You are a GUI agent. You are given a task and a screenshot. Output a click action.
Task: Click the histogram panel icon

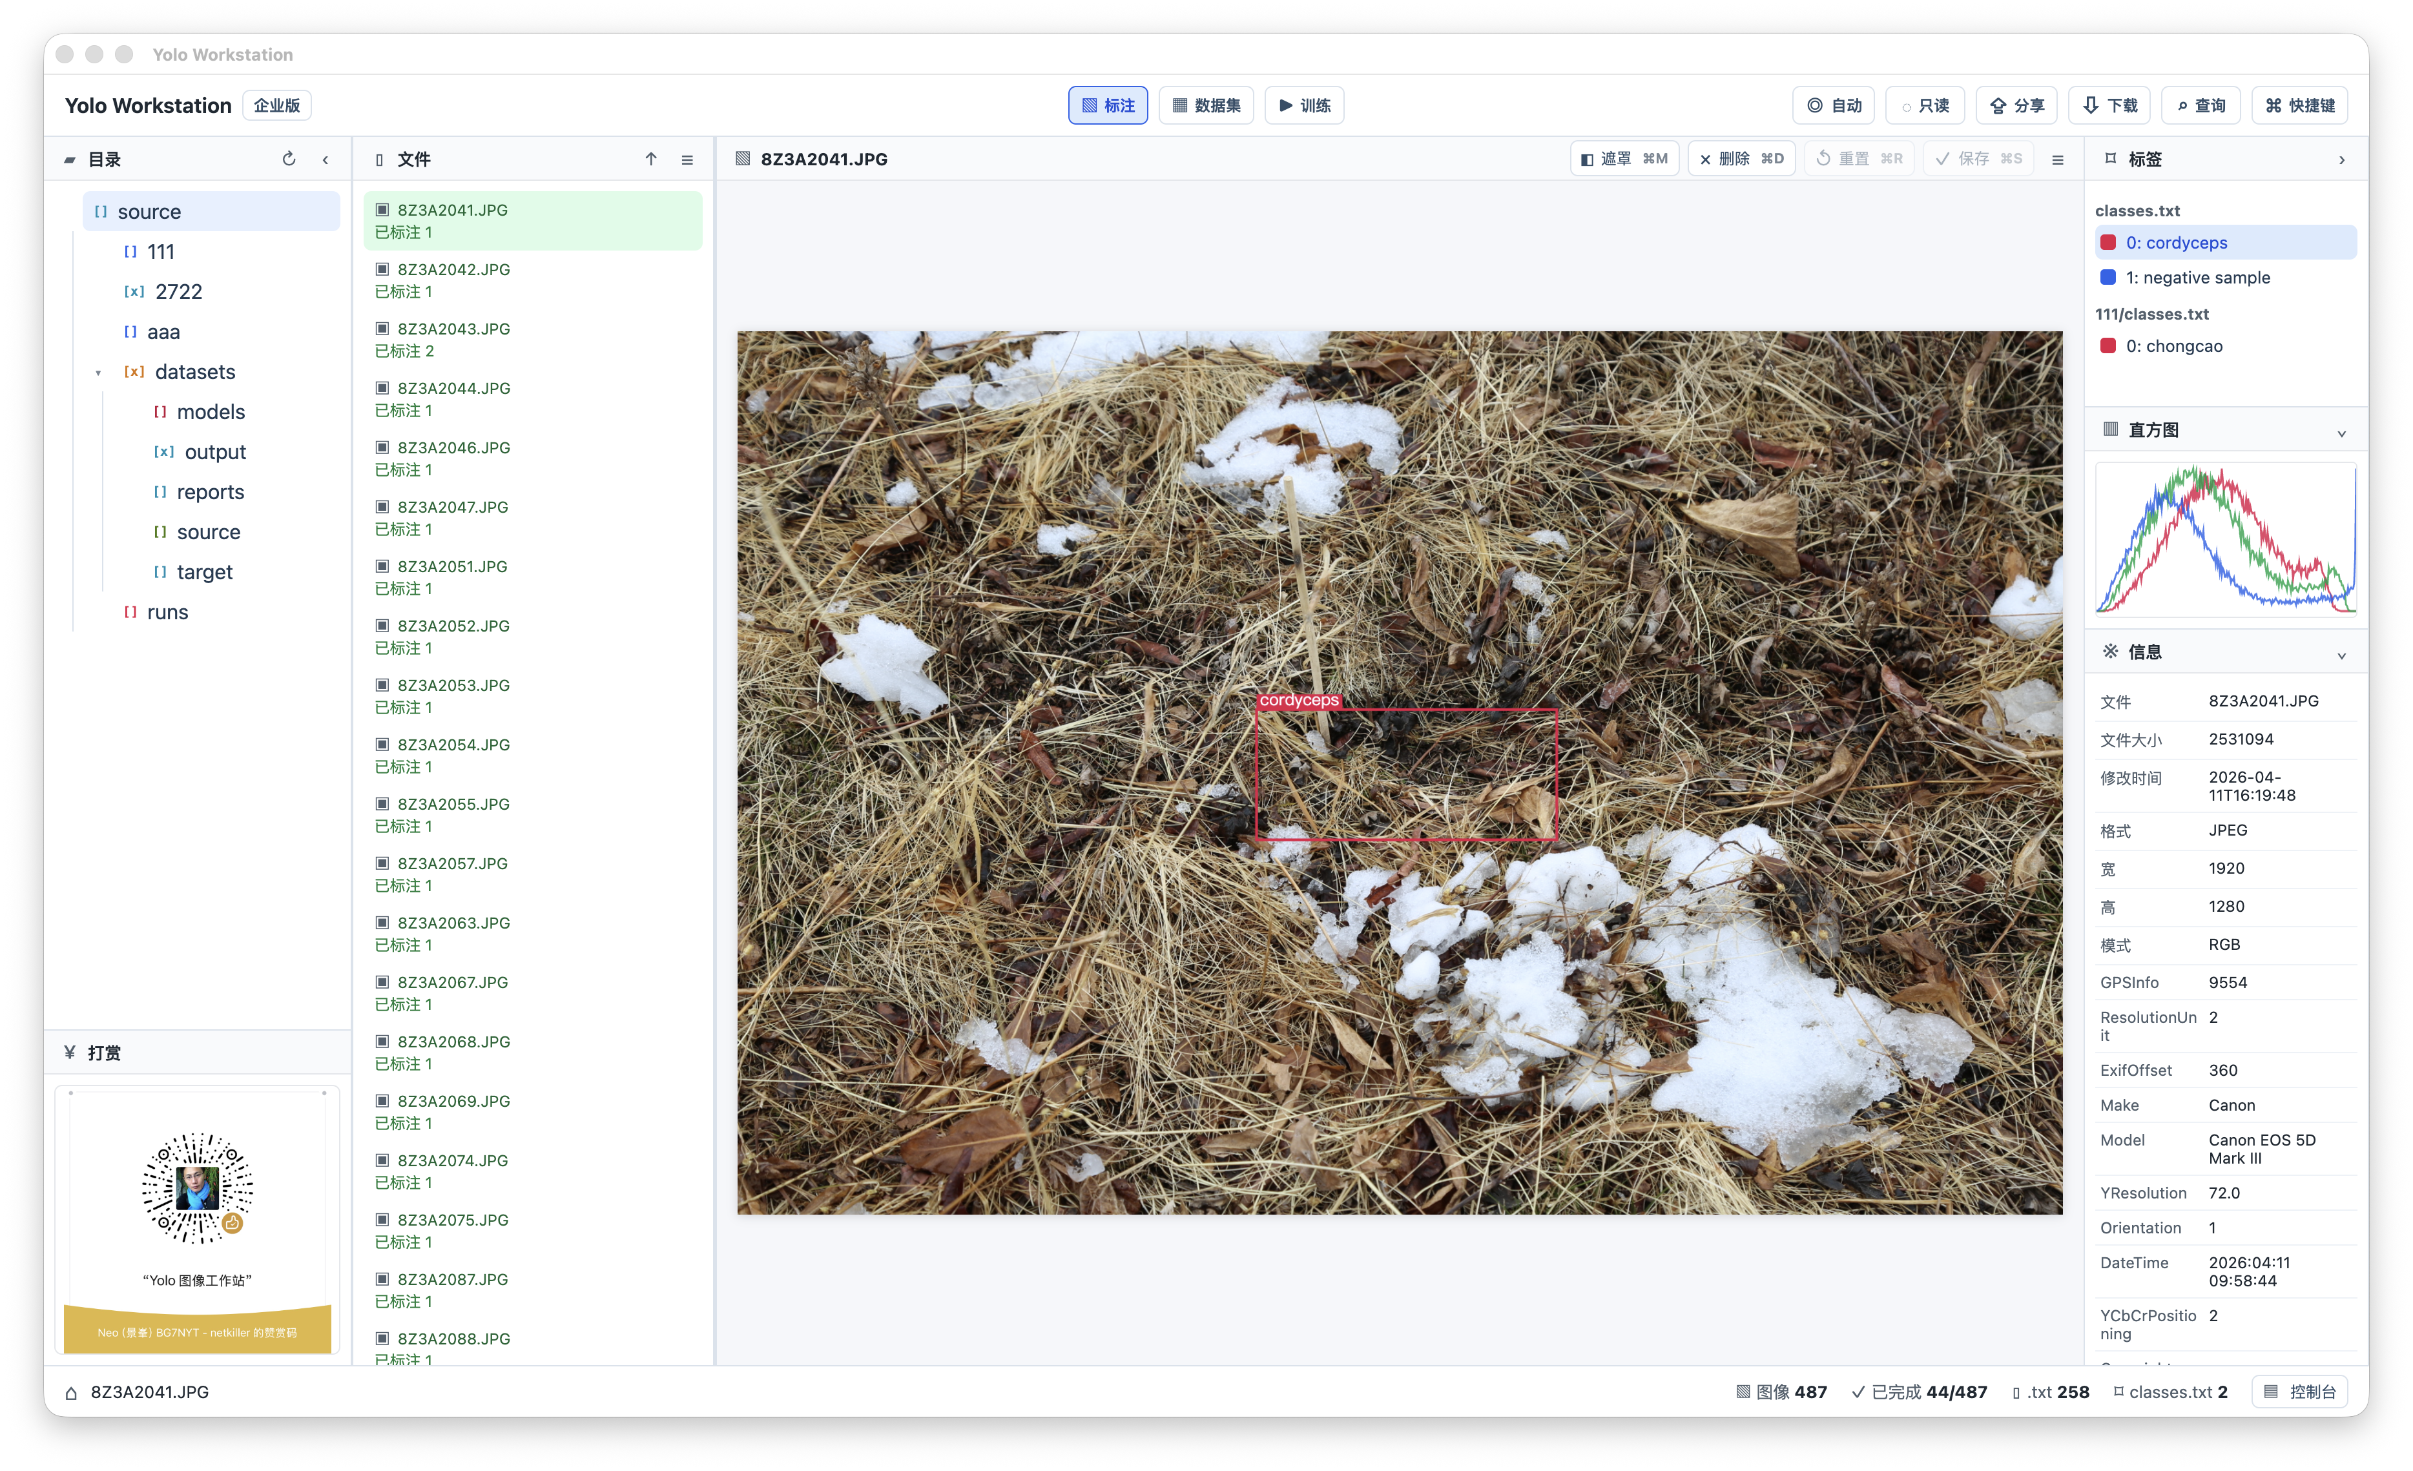(x=2110, y=429)
